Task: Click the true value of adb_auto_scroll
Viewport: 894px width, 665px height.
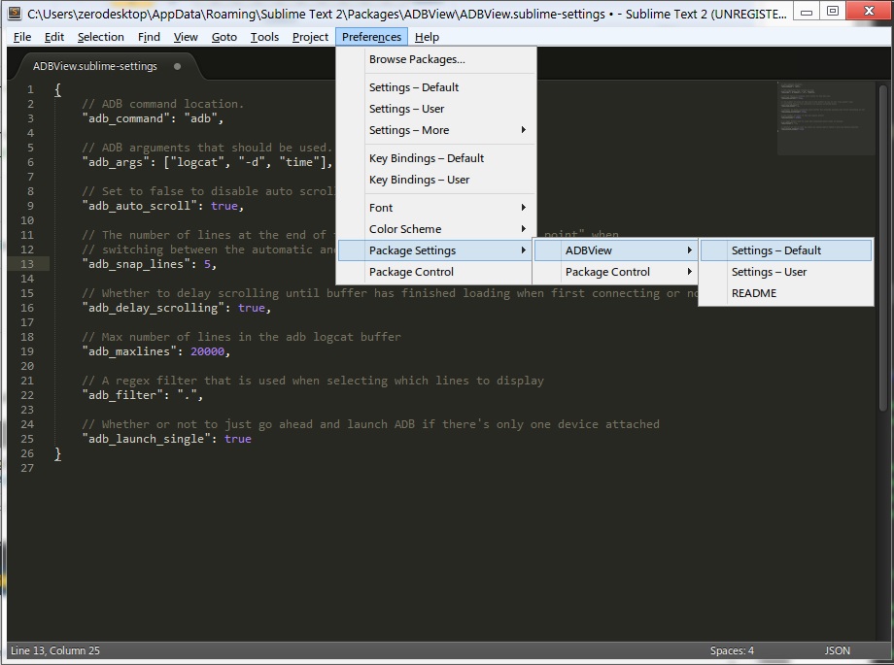Action: [x=224, y=206]
